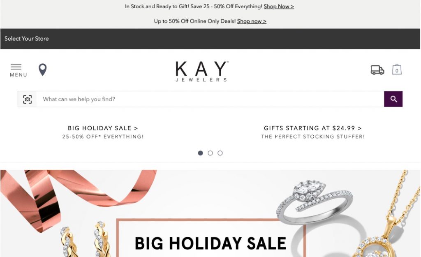Click the Kay Jewelers logo
The height and width of the screenshot is (257, 421).
tap(201, 71)
